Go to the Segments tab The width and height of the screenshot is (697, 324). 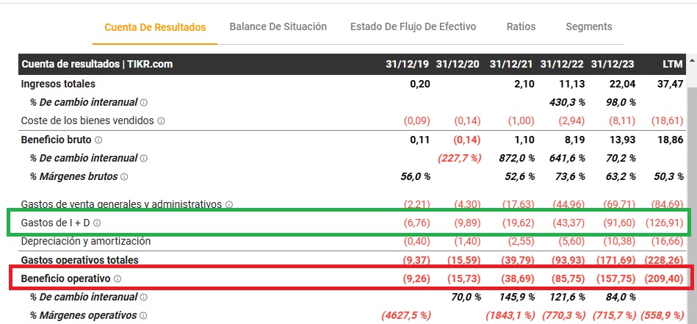tap(588, 26)
